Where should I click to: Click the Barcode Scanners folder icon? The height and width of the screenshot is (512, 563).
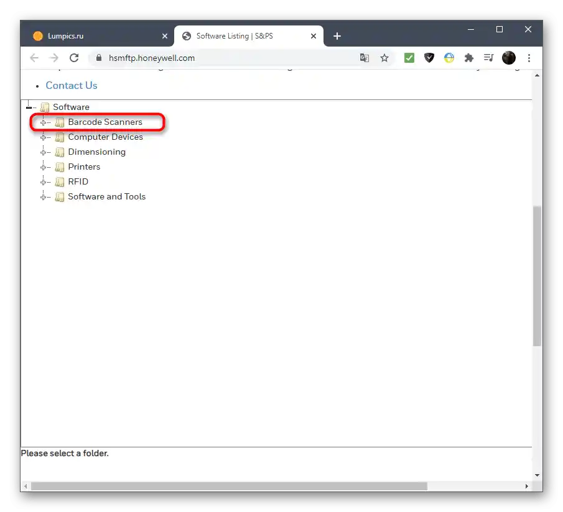[x=60, y=122]
